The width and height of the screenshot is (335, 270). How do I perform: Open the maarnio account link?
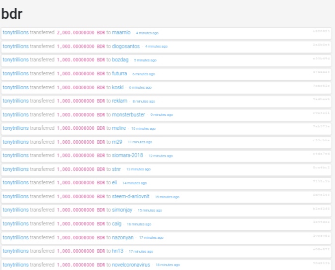click(121, 33)
